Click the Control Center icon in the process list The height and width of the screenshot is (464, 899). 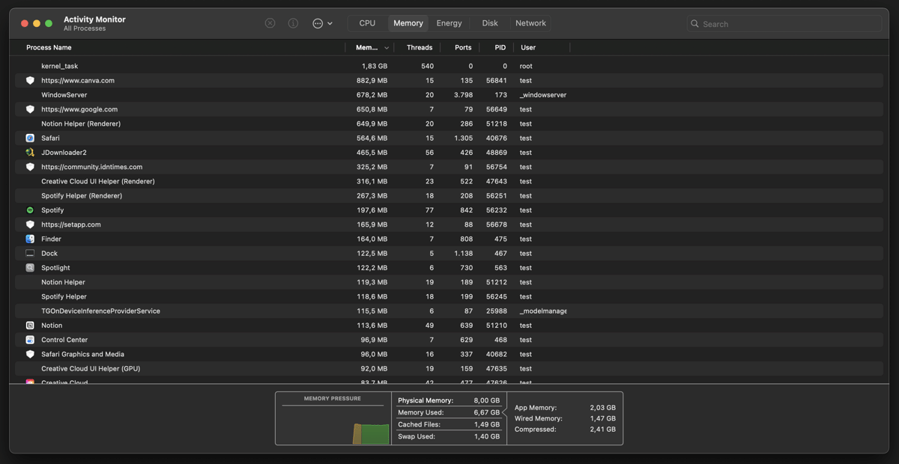click(30, 339)
